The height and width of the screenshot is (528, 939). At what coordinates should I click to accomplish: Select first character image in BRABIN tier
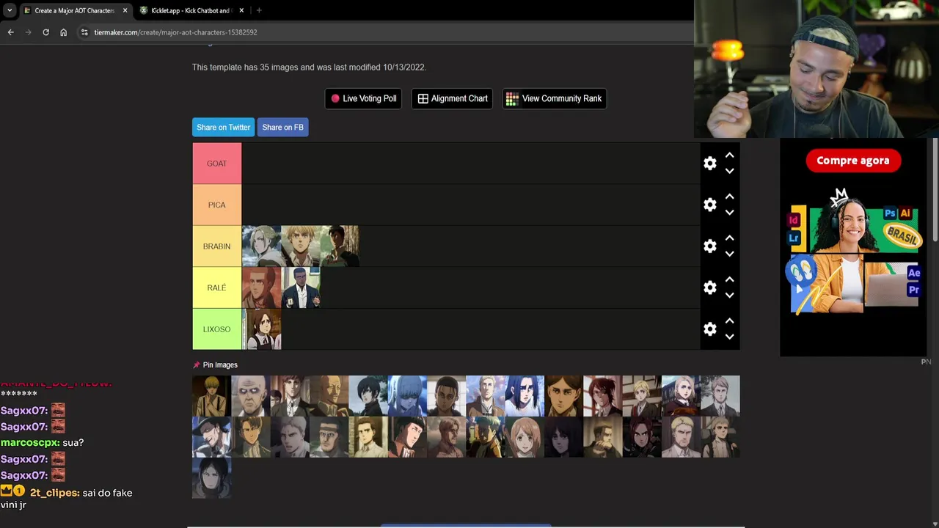[261, 246]
